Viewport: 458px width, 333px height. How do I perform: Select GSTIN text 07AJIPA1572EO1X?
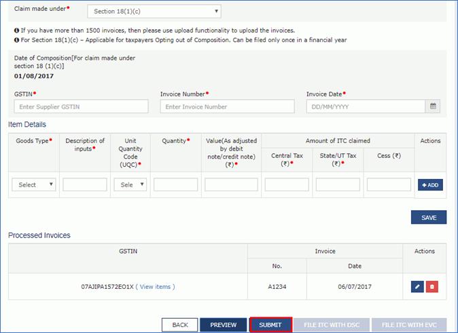tap(107, 287)
